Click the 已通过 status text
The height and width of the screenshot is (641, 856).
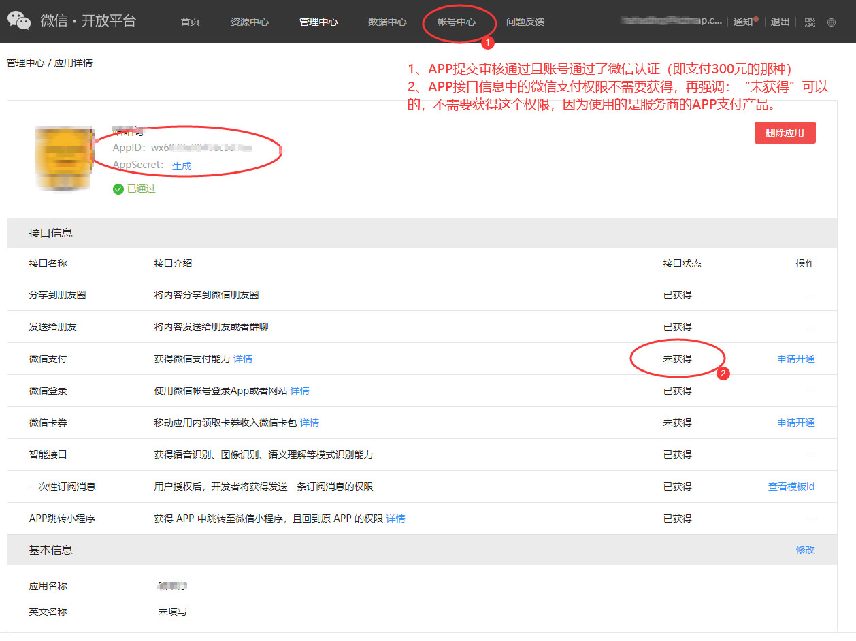[142, 188]
